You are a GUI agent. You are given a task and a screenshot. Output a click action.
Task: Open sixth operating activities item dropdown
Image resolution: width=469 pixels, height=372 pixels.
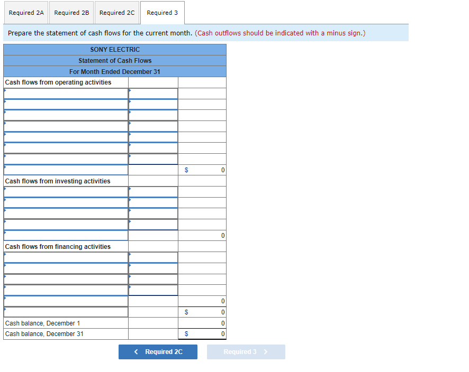(66, 148)
